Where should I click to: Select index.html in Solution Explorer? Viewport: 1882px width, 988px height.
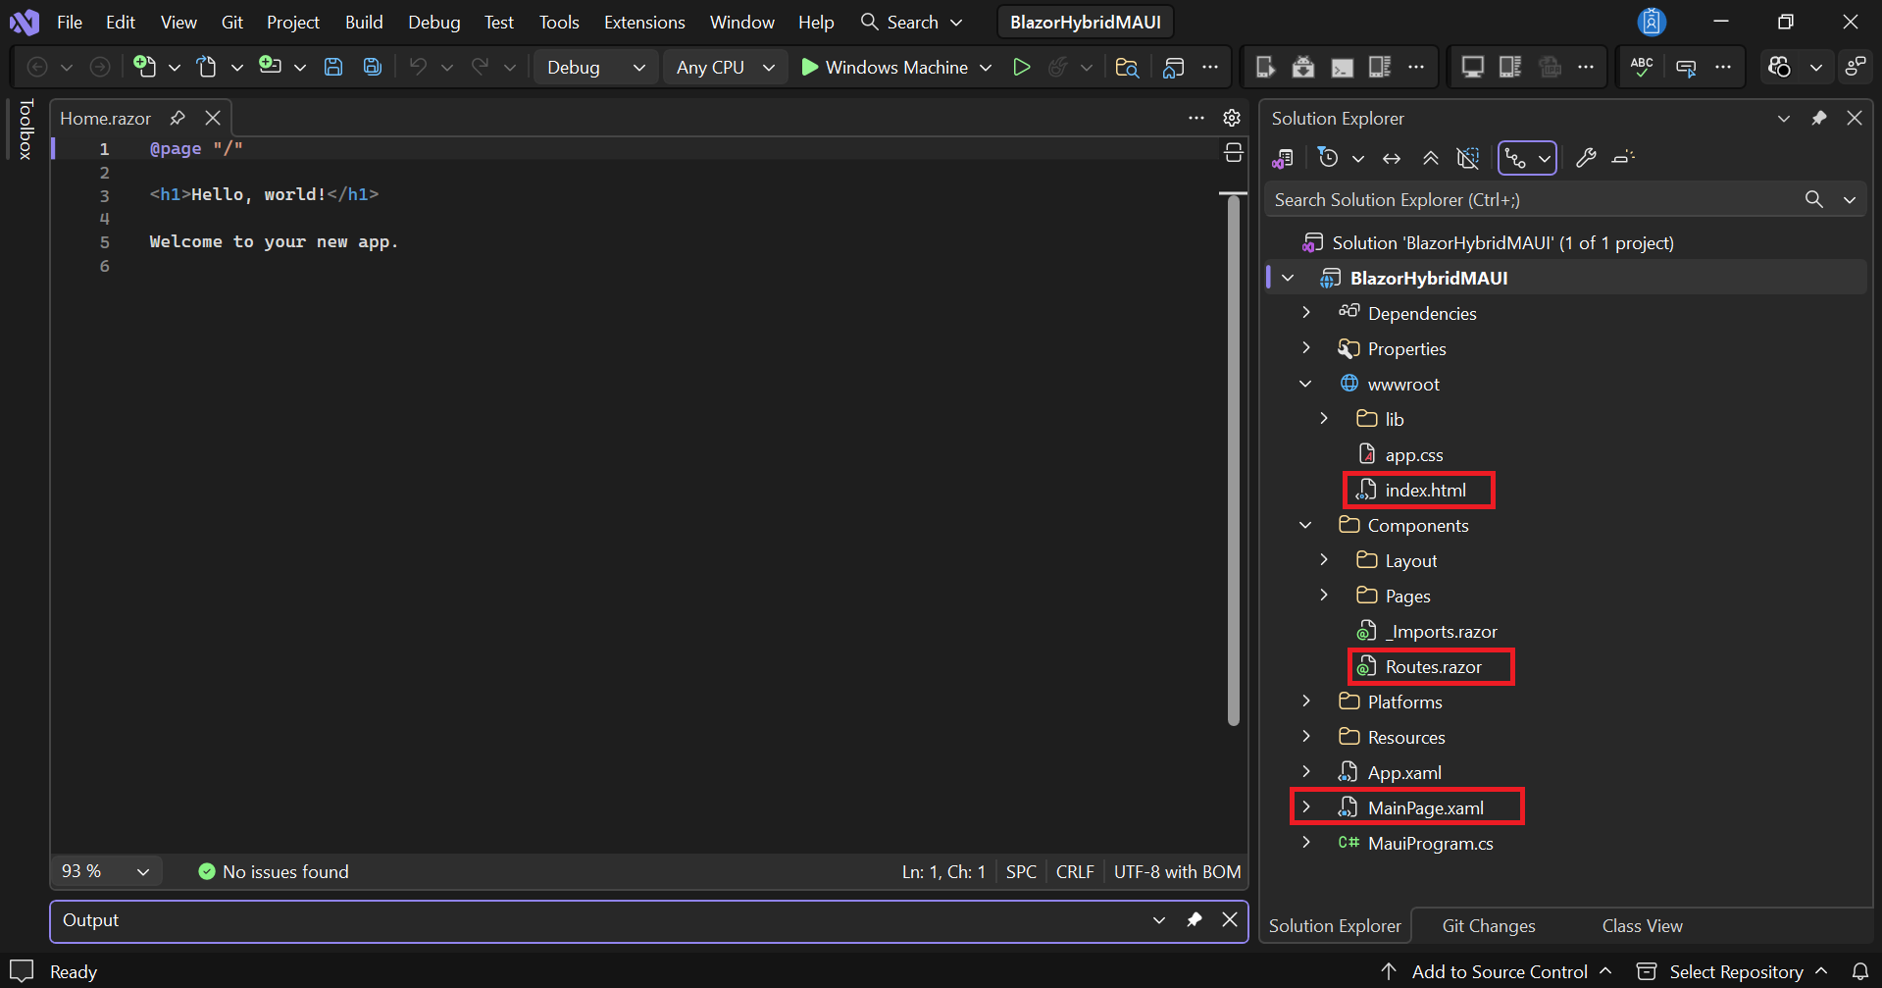(1425, 490)
